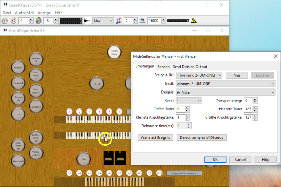Click Warte auf Ereignis button

(155, 137)
